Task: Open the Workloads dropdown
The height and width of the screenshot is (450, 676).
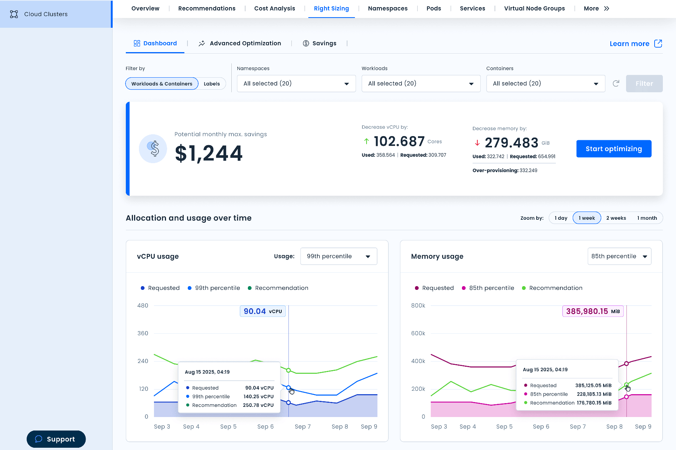Action: (x=421, y=84)
